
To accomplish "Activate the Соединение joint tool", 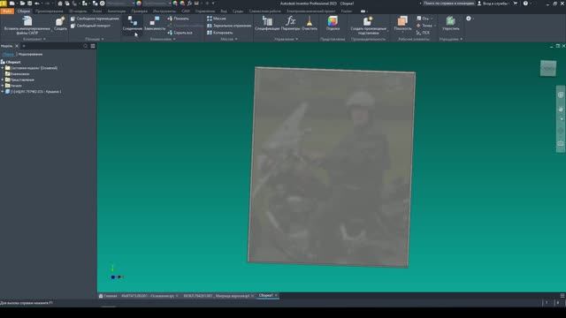I will 132,24.
